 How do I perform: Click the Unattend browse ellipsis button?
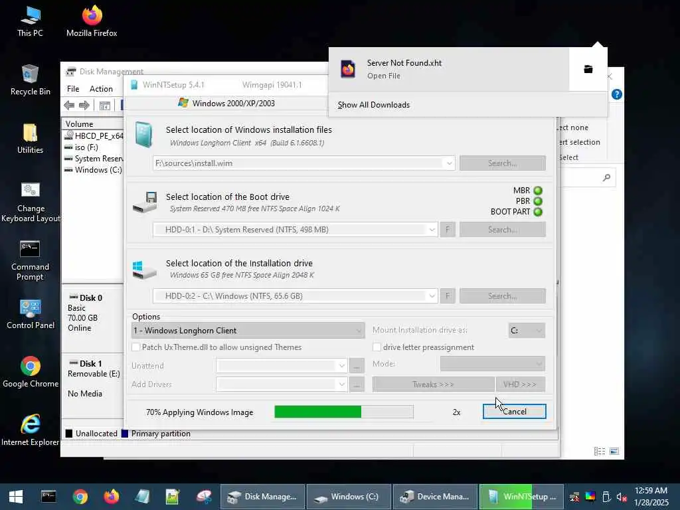click(357, 366)
